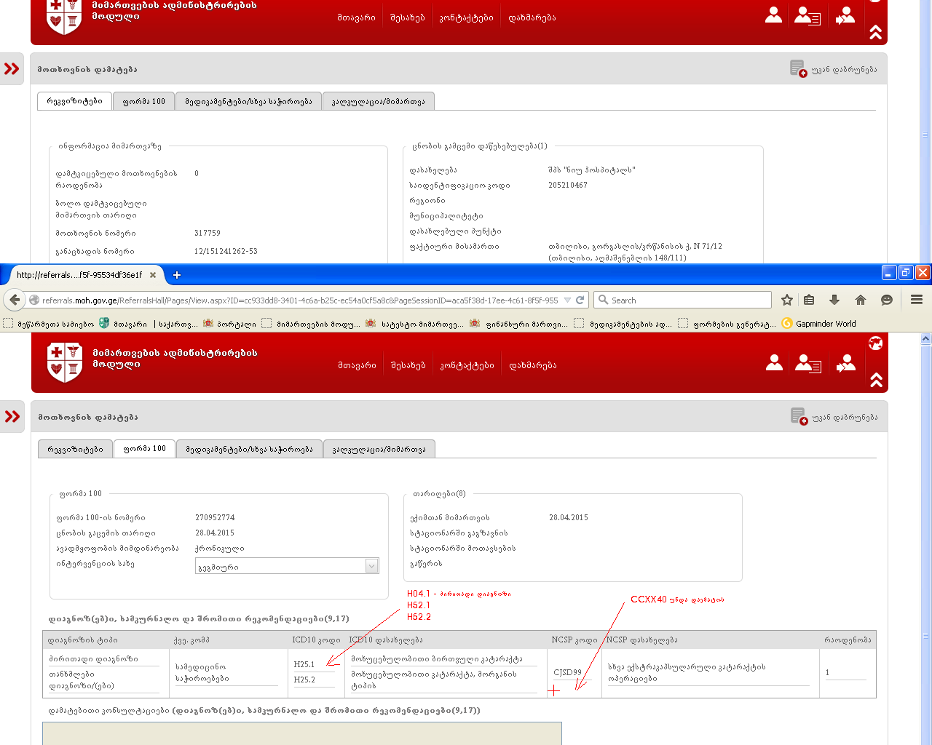
Task: Expand the "გეგმიური" intervention type dropdown
Action: (x=371, y=566)
